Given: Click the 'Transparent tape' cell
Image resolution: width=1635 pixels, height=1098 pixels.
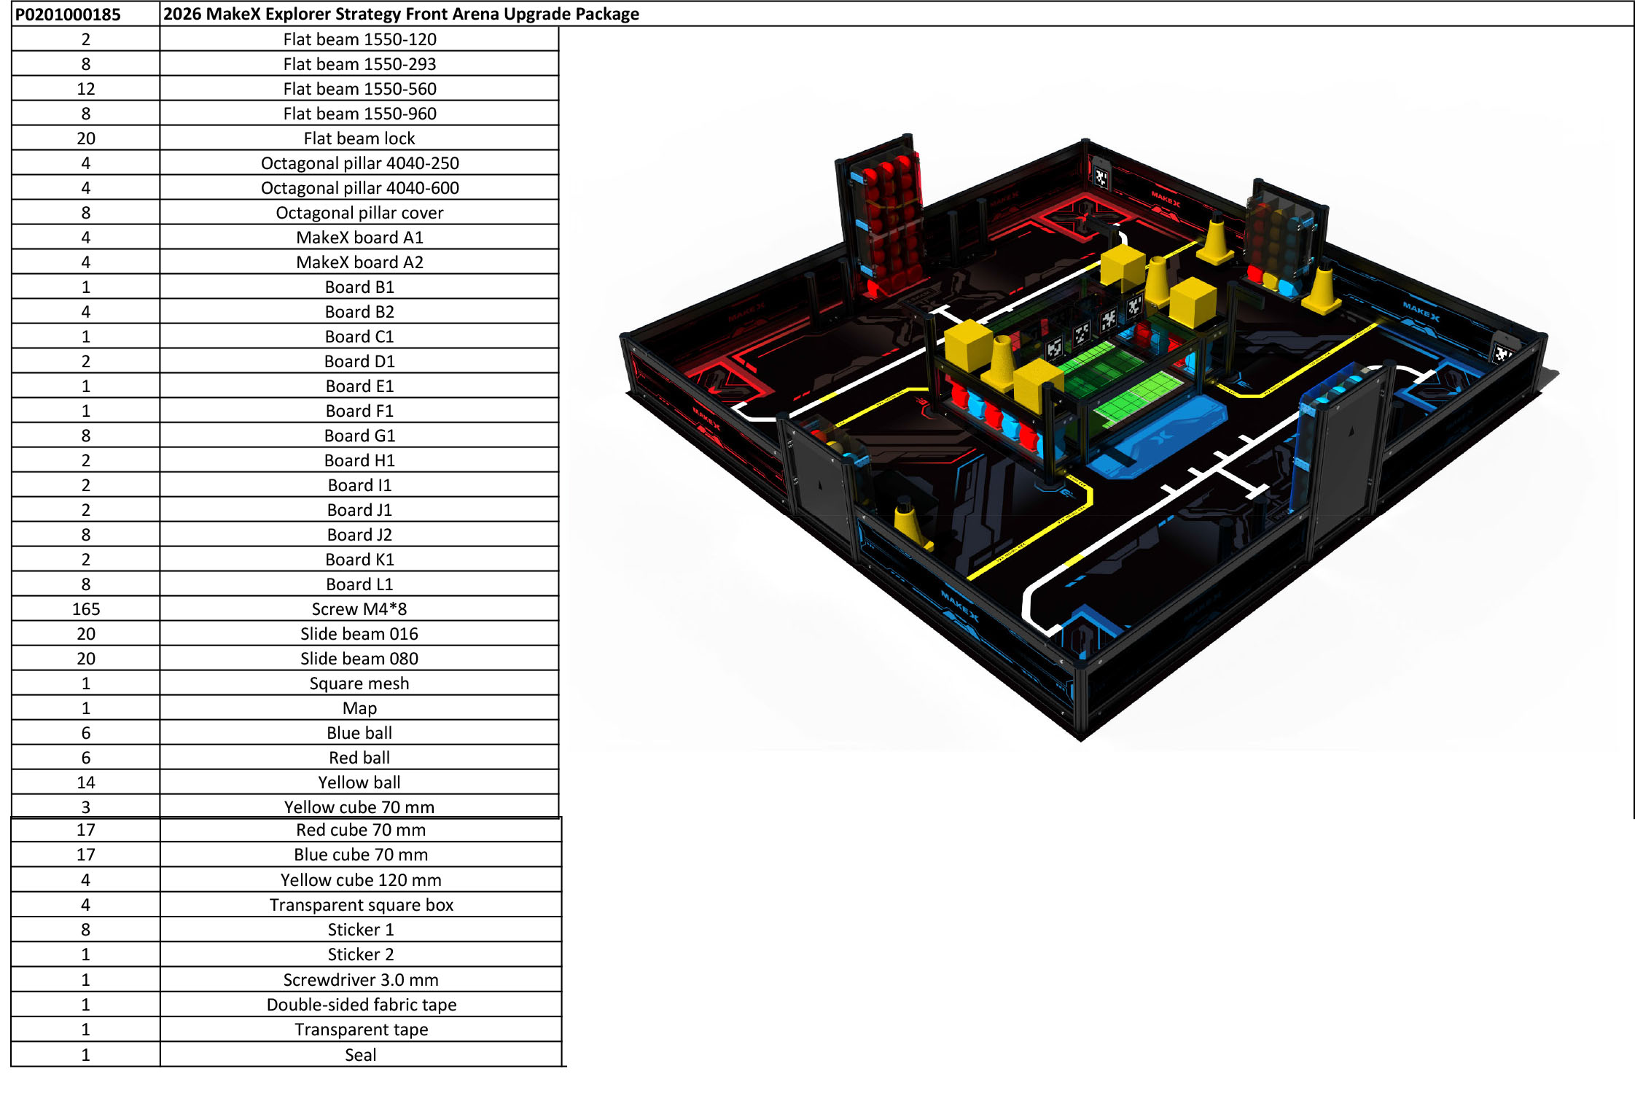Looking at the screenshot, I should (361, 1030).
